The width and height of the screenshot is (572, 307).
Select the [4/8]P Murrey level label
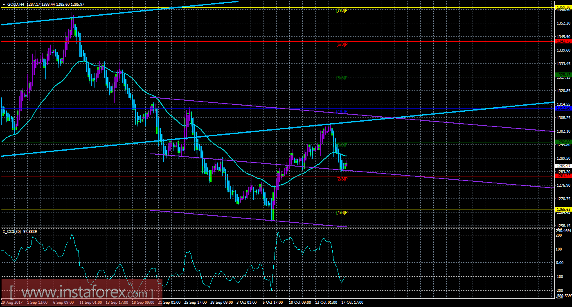[x=342, y=111]
